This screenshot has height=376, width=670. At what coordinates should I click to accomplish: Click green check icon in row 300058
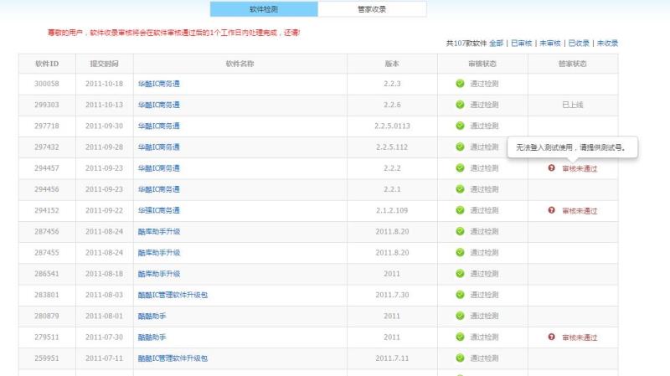[x=460, y=83]
